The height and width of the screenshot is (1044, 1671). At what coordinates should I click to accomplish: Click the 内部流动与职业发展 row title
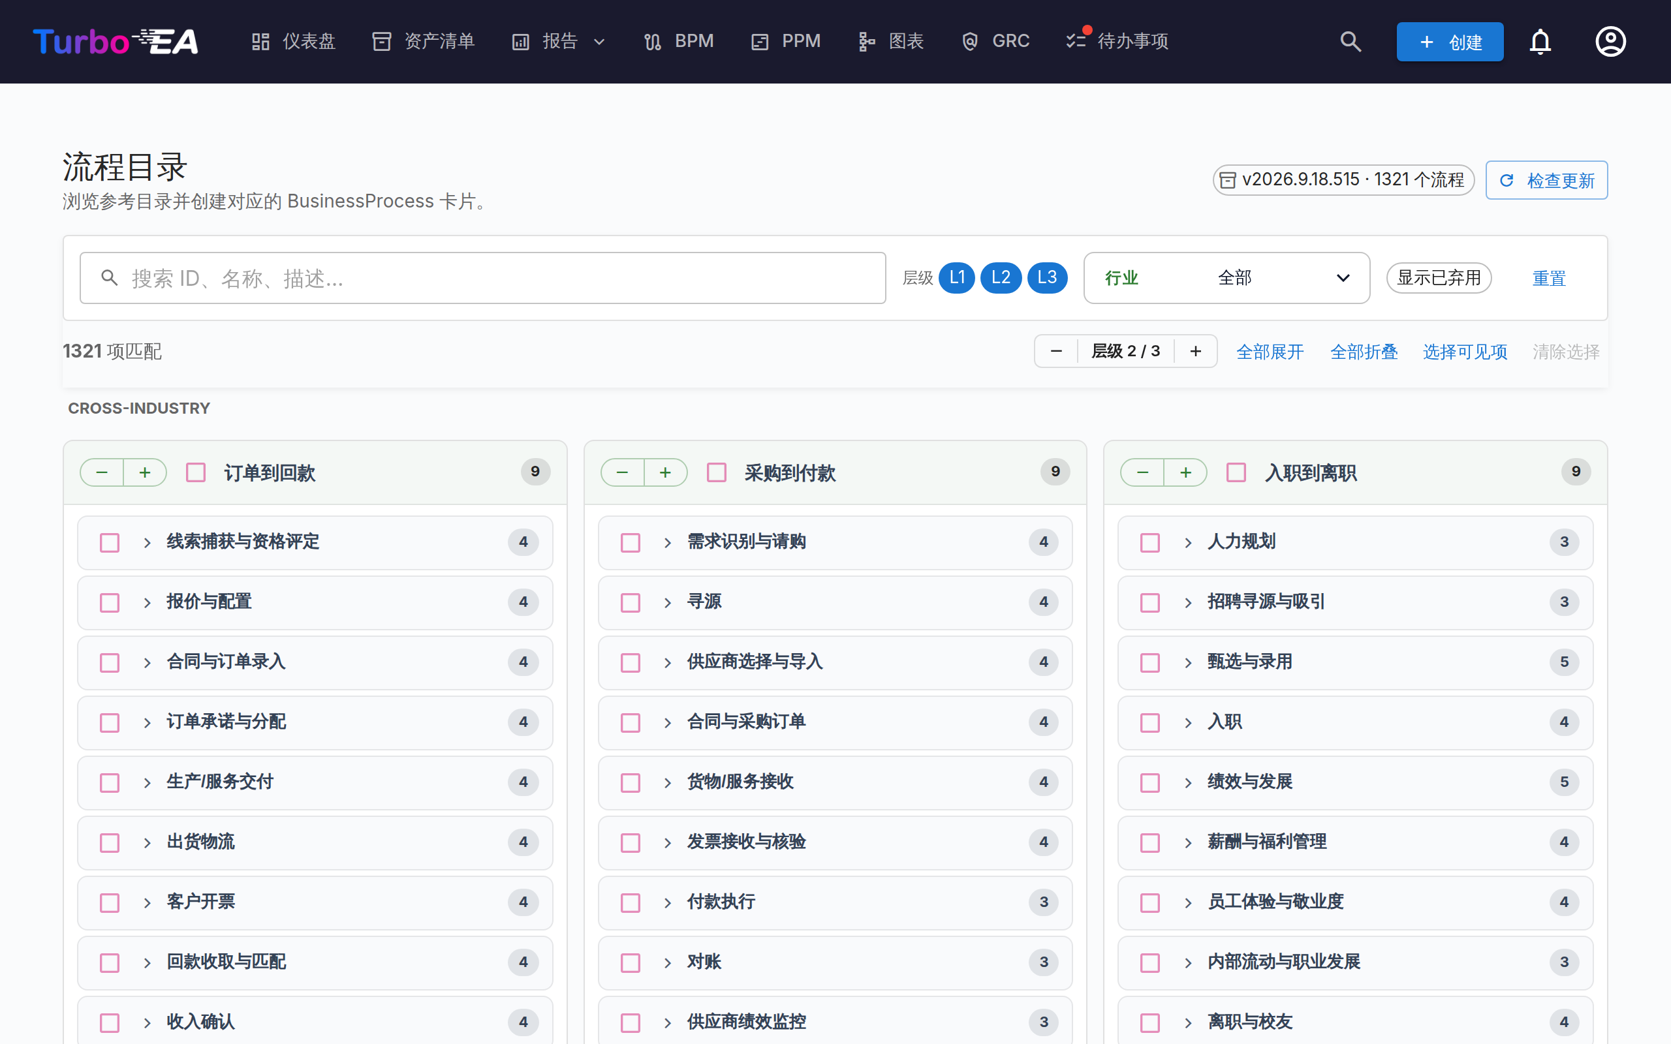[1284, 961]
